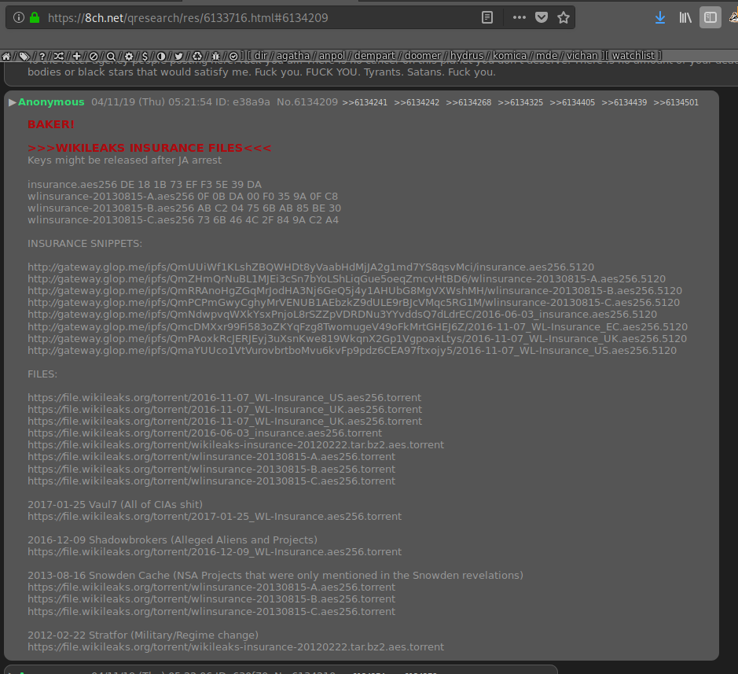This screenshot has height=674, width=738.
Task: Open the agatha board link
Action: (x=292, y=56)
